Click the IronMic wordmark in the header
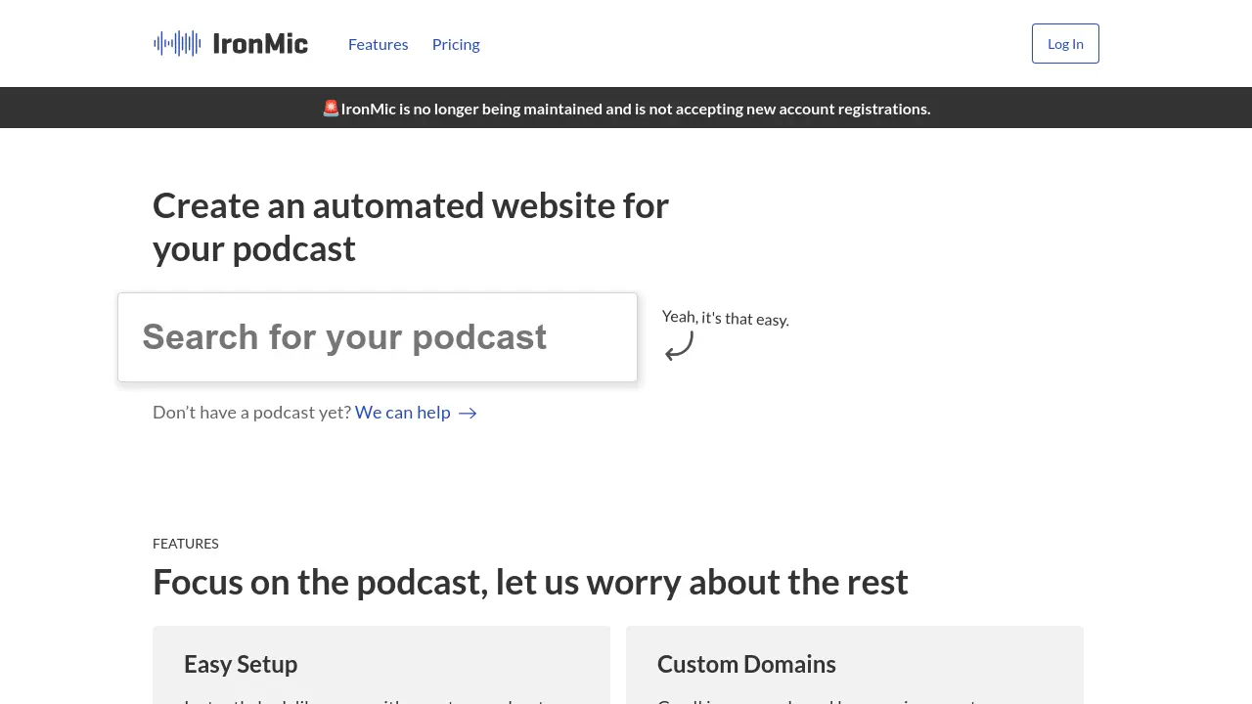 coord(260,43)
